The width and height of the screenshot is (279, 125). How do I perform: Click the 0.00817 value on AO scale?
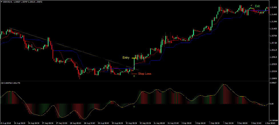click(x=273, y=83)
